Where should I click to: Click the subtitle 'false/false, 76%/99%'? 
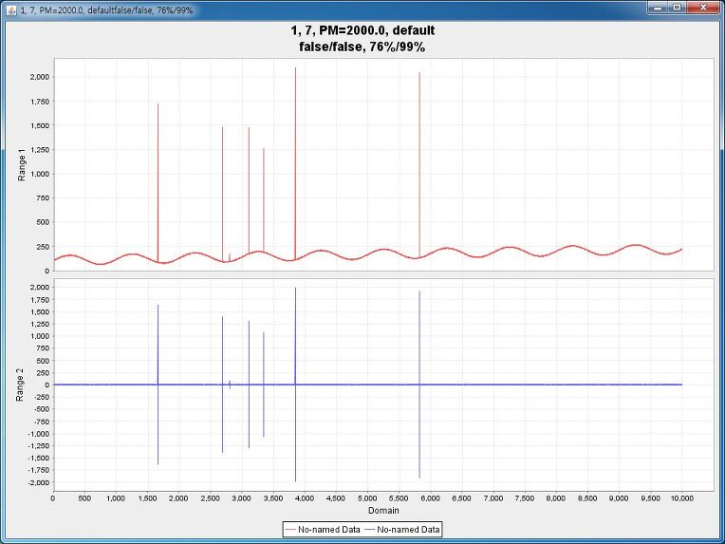[x=362, y=47]
